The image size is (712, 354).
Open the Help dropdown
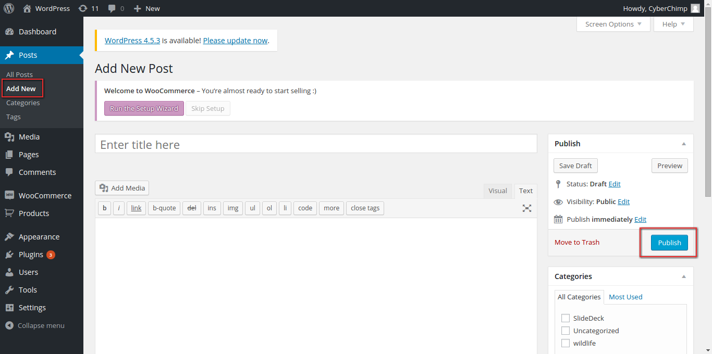click(673, 24)
